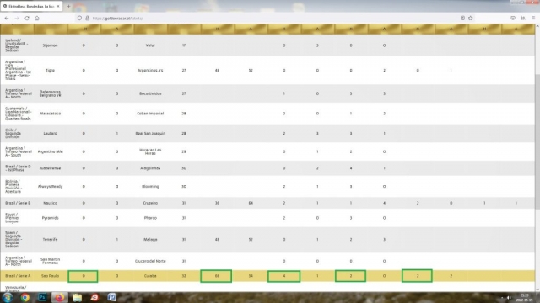
Task: Open the Firefox hamburger menu
Action: coord(533,19)
